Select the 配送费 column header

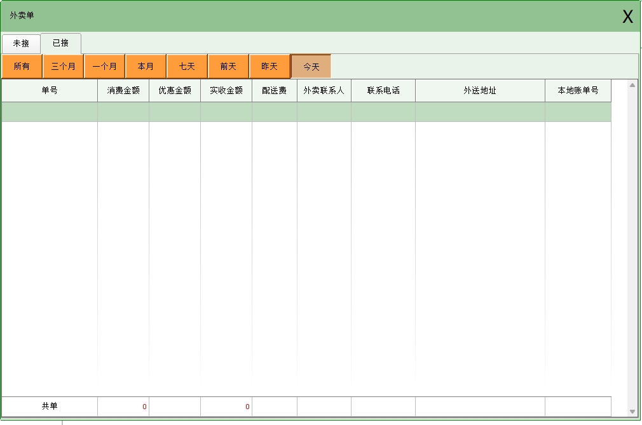pos(275,91)
